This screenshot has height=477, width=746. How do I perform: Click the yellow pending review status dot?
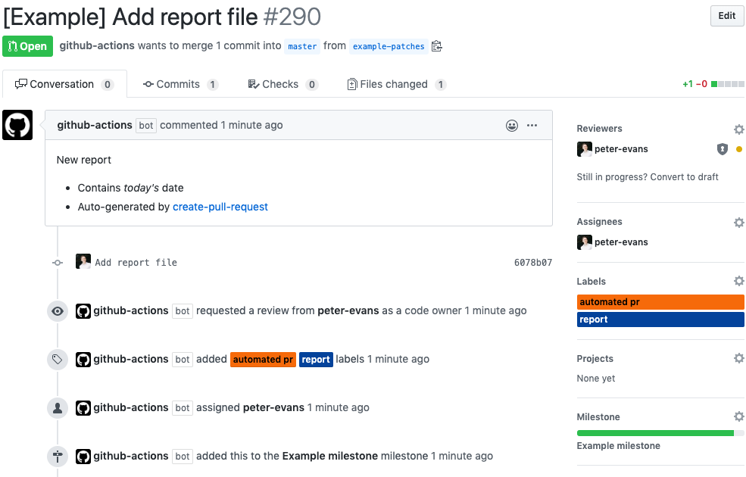(x=738, y=149)
